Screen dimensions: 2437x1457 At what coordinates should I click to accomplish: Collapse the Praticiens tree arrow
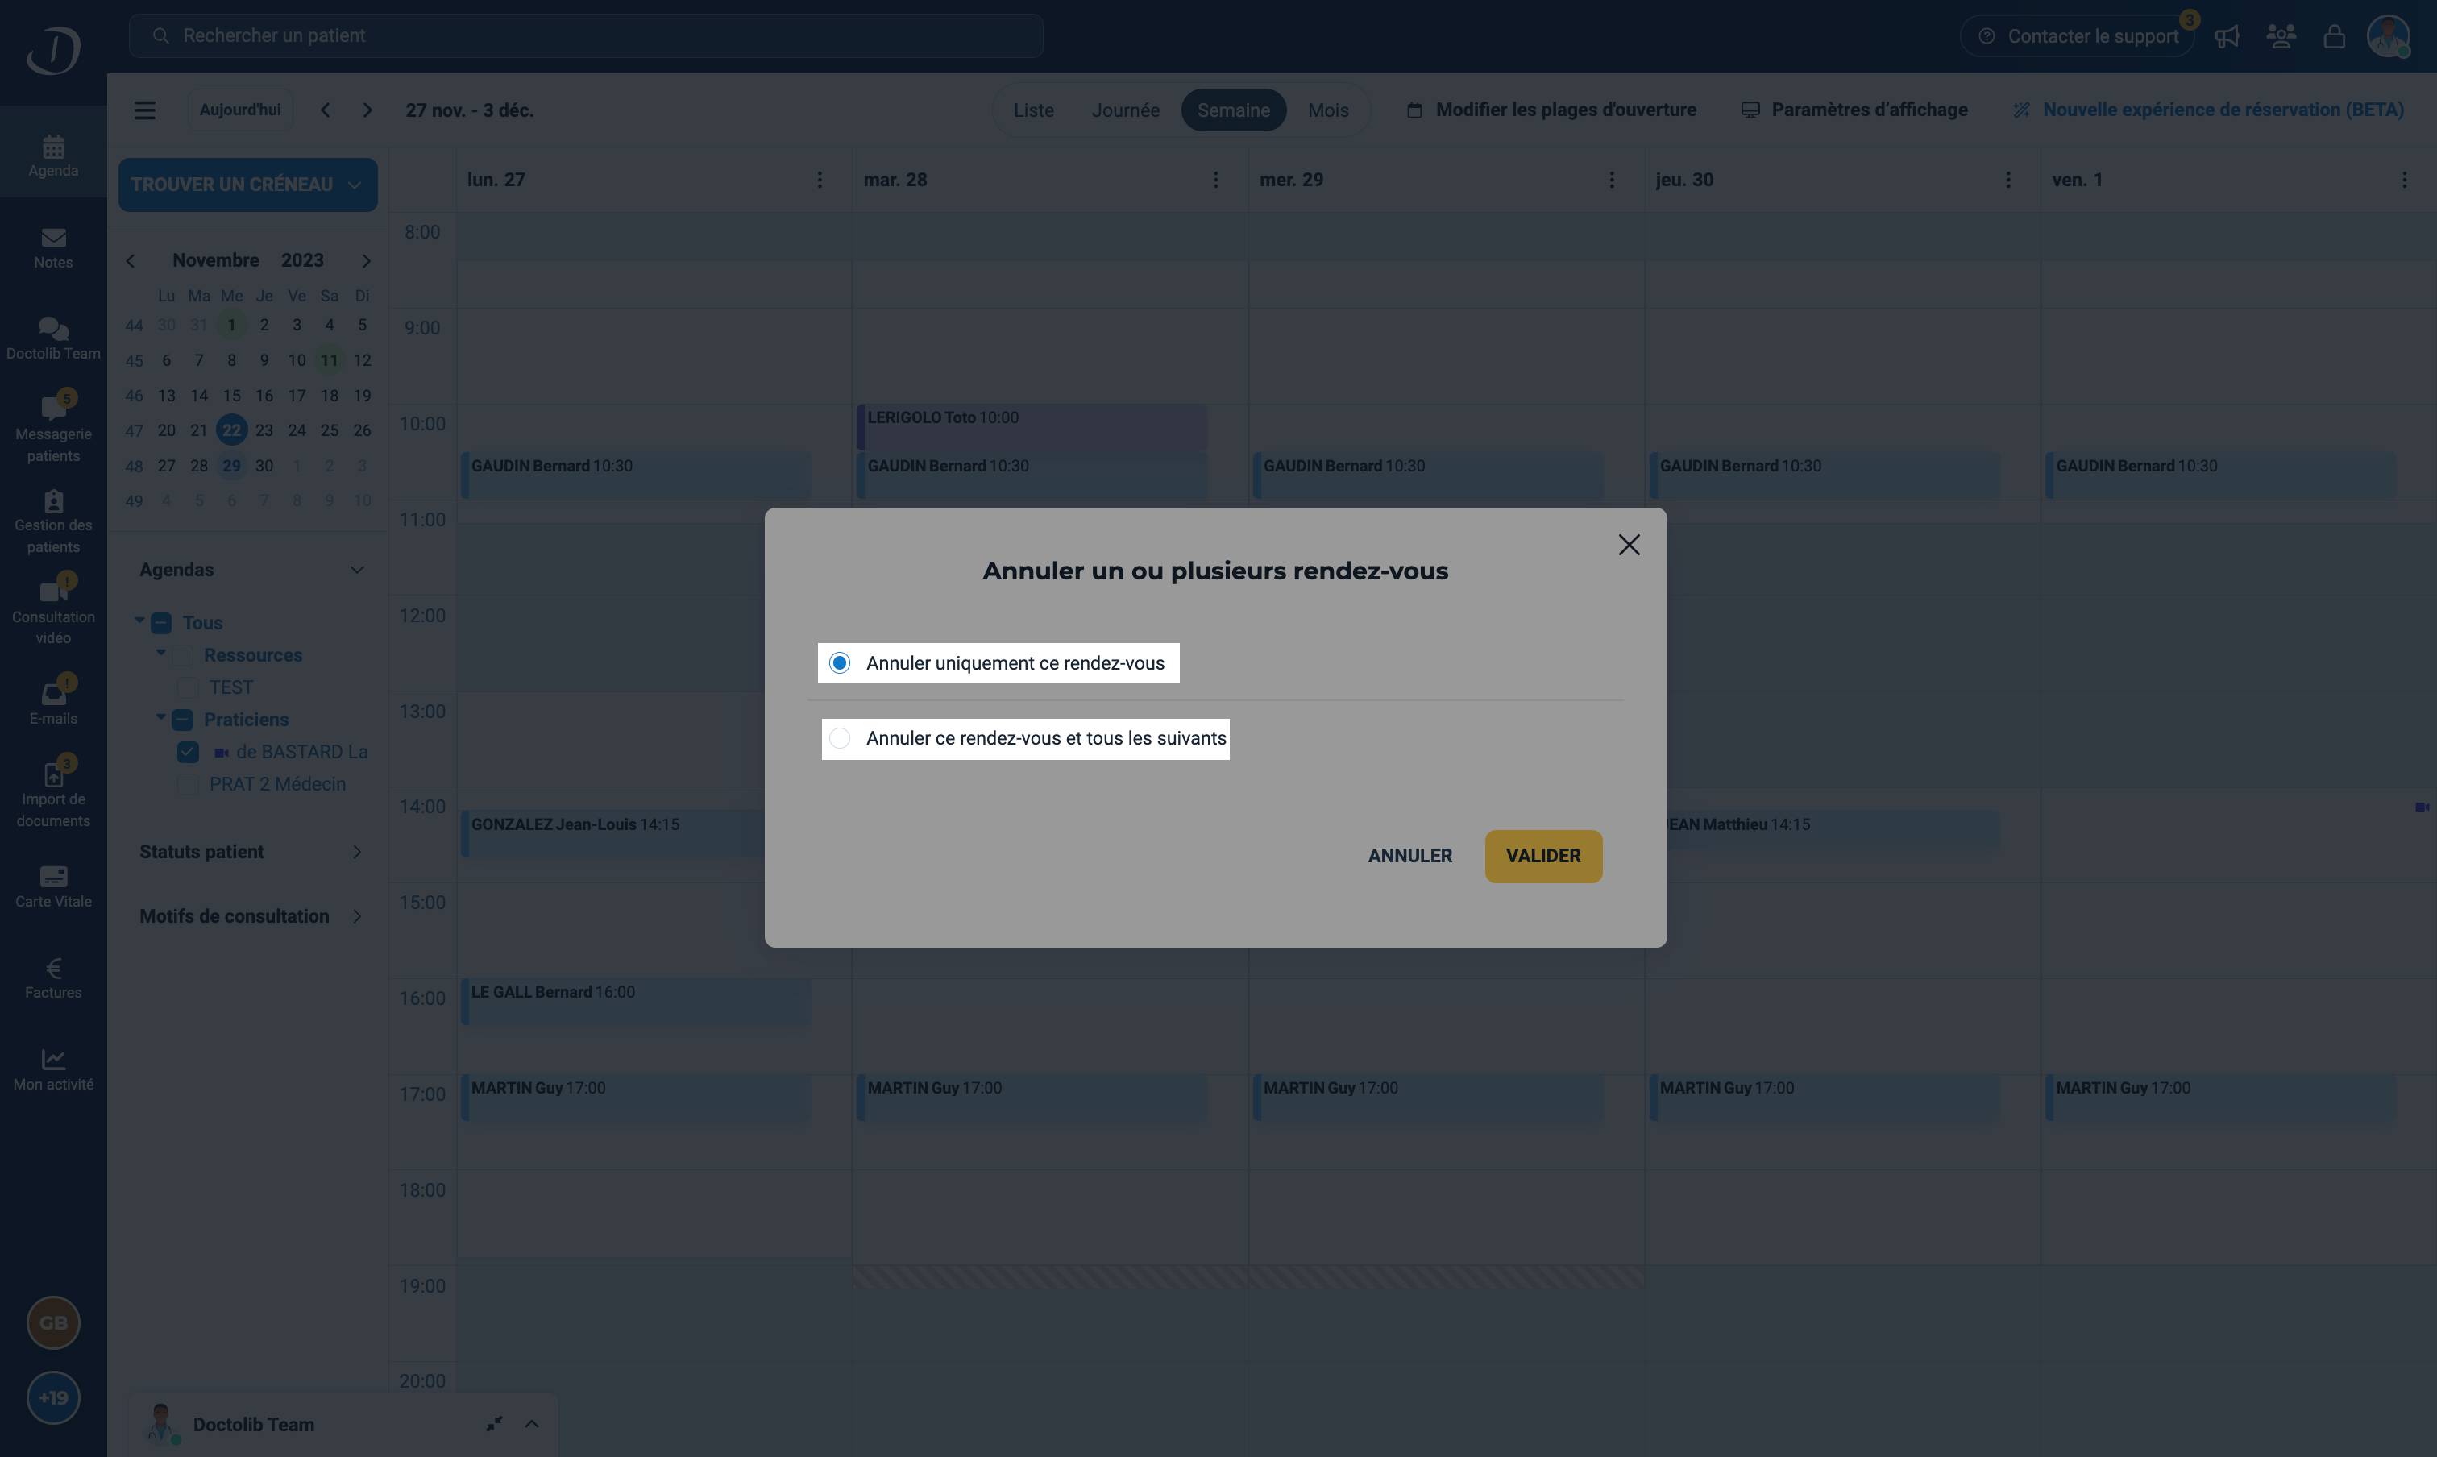pyautogui.click(x=161, y=718)
